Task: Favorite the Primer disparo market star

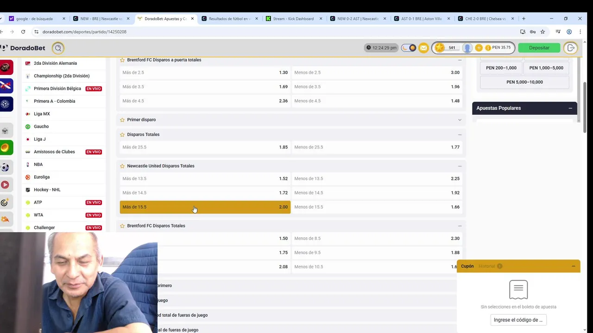Action: [x=122, y=120]
